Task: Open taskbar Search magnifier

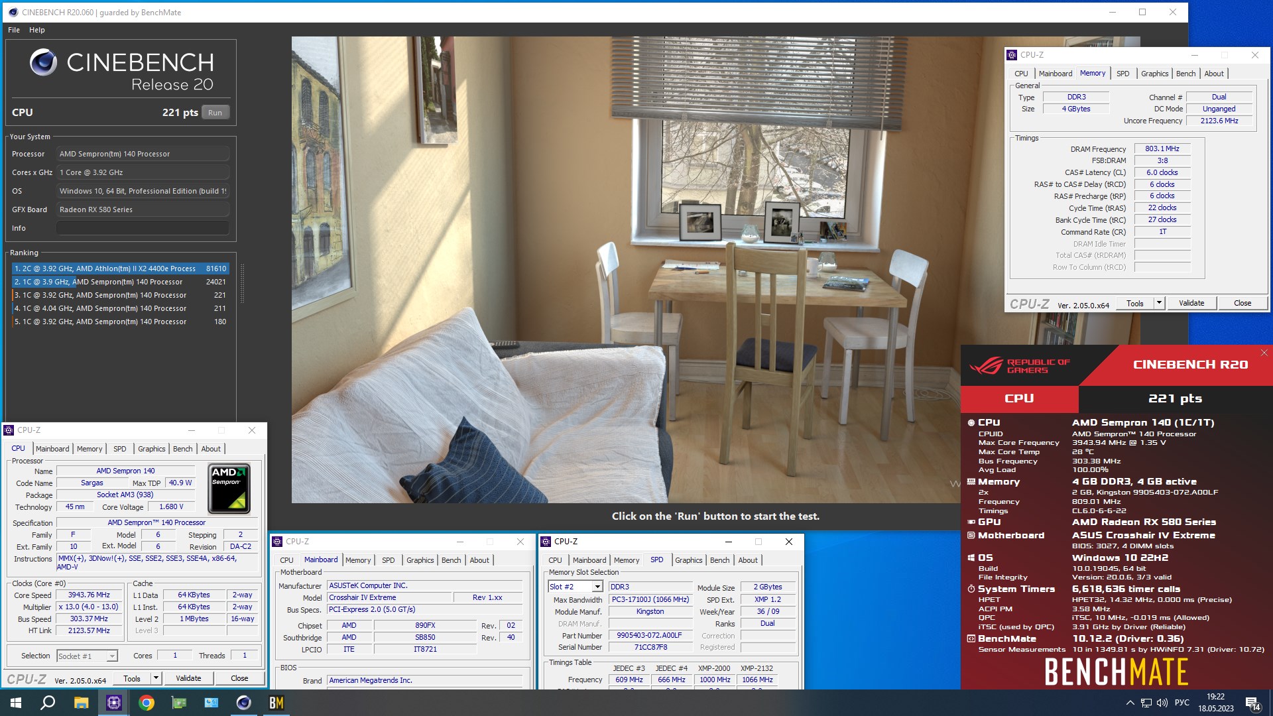Action: tap(48, 703)
